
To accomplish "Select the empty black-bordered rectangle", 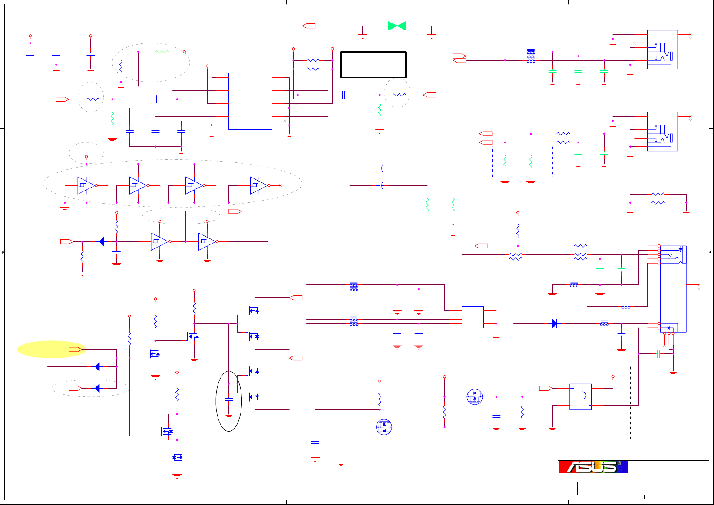I will click(374, 65).
